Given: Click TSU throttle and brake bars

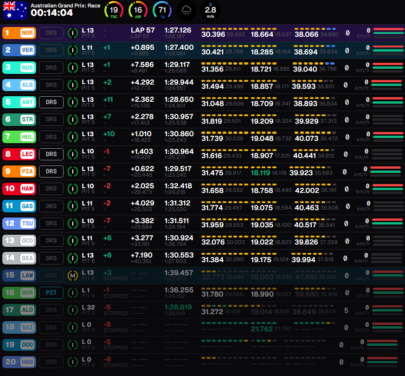Looking at the screenshot, I should (x=387, y=224).
